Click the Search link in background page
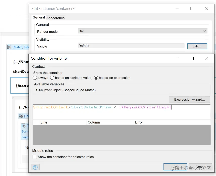 click(x=25, y=137)
